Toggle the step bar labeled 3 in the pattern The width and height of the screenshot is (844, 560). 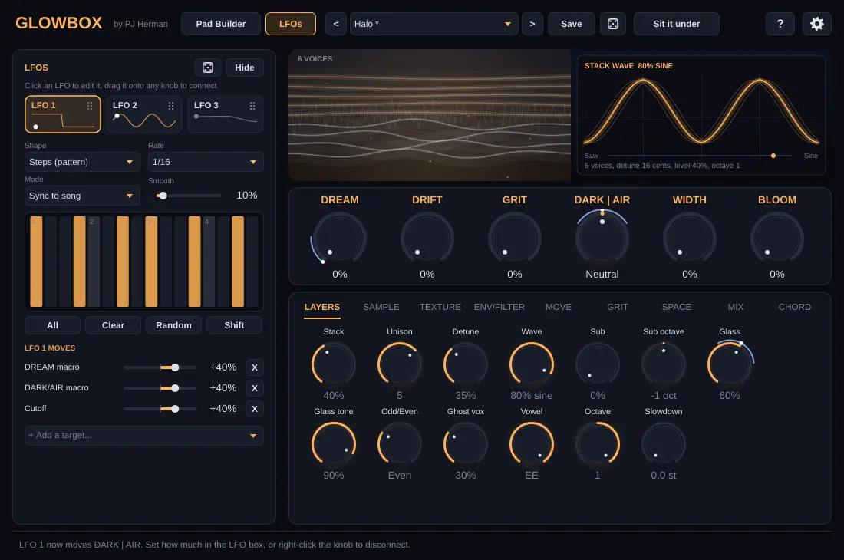(x=151, y=262)
